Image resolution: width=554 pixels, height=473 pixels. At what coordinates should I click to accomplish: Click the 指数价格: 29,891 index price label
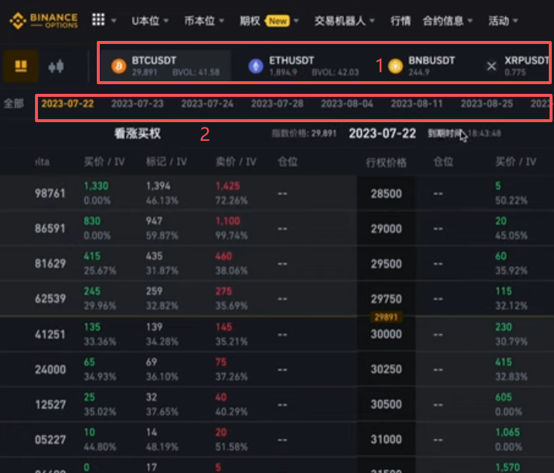pos(304,133)
